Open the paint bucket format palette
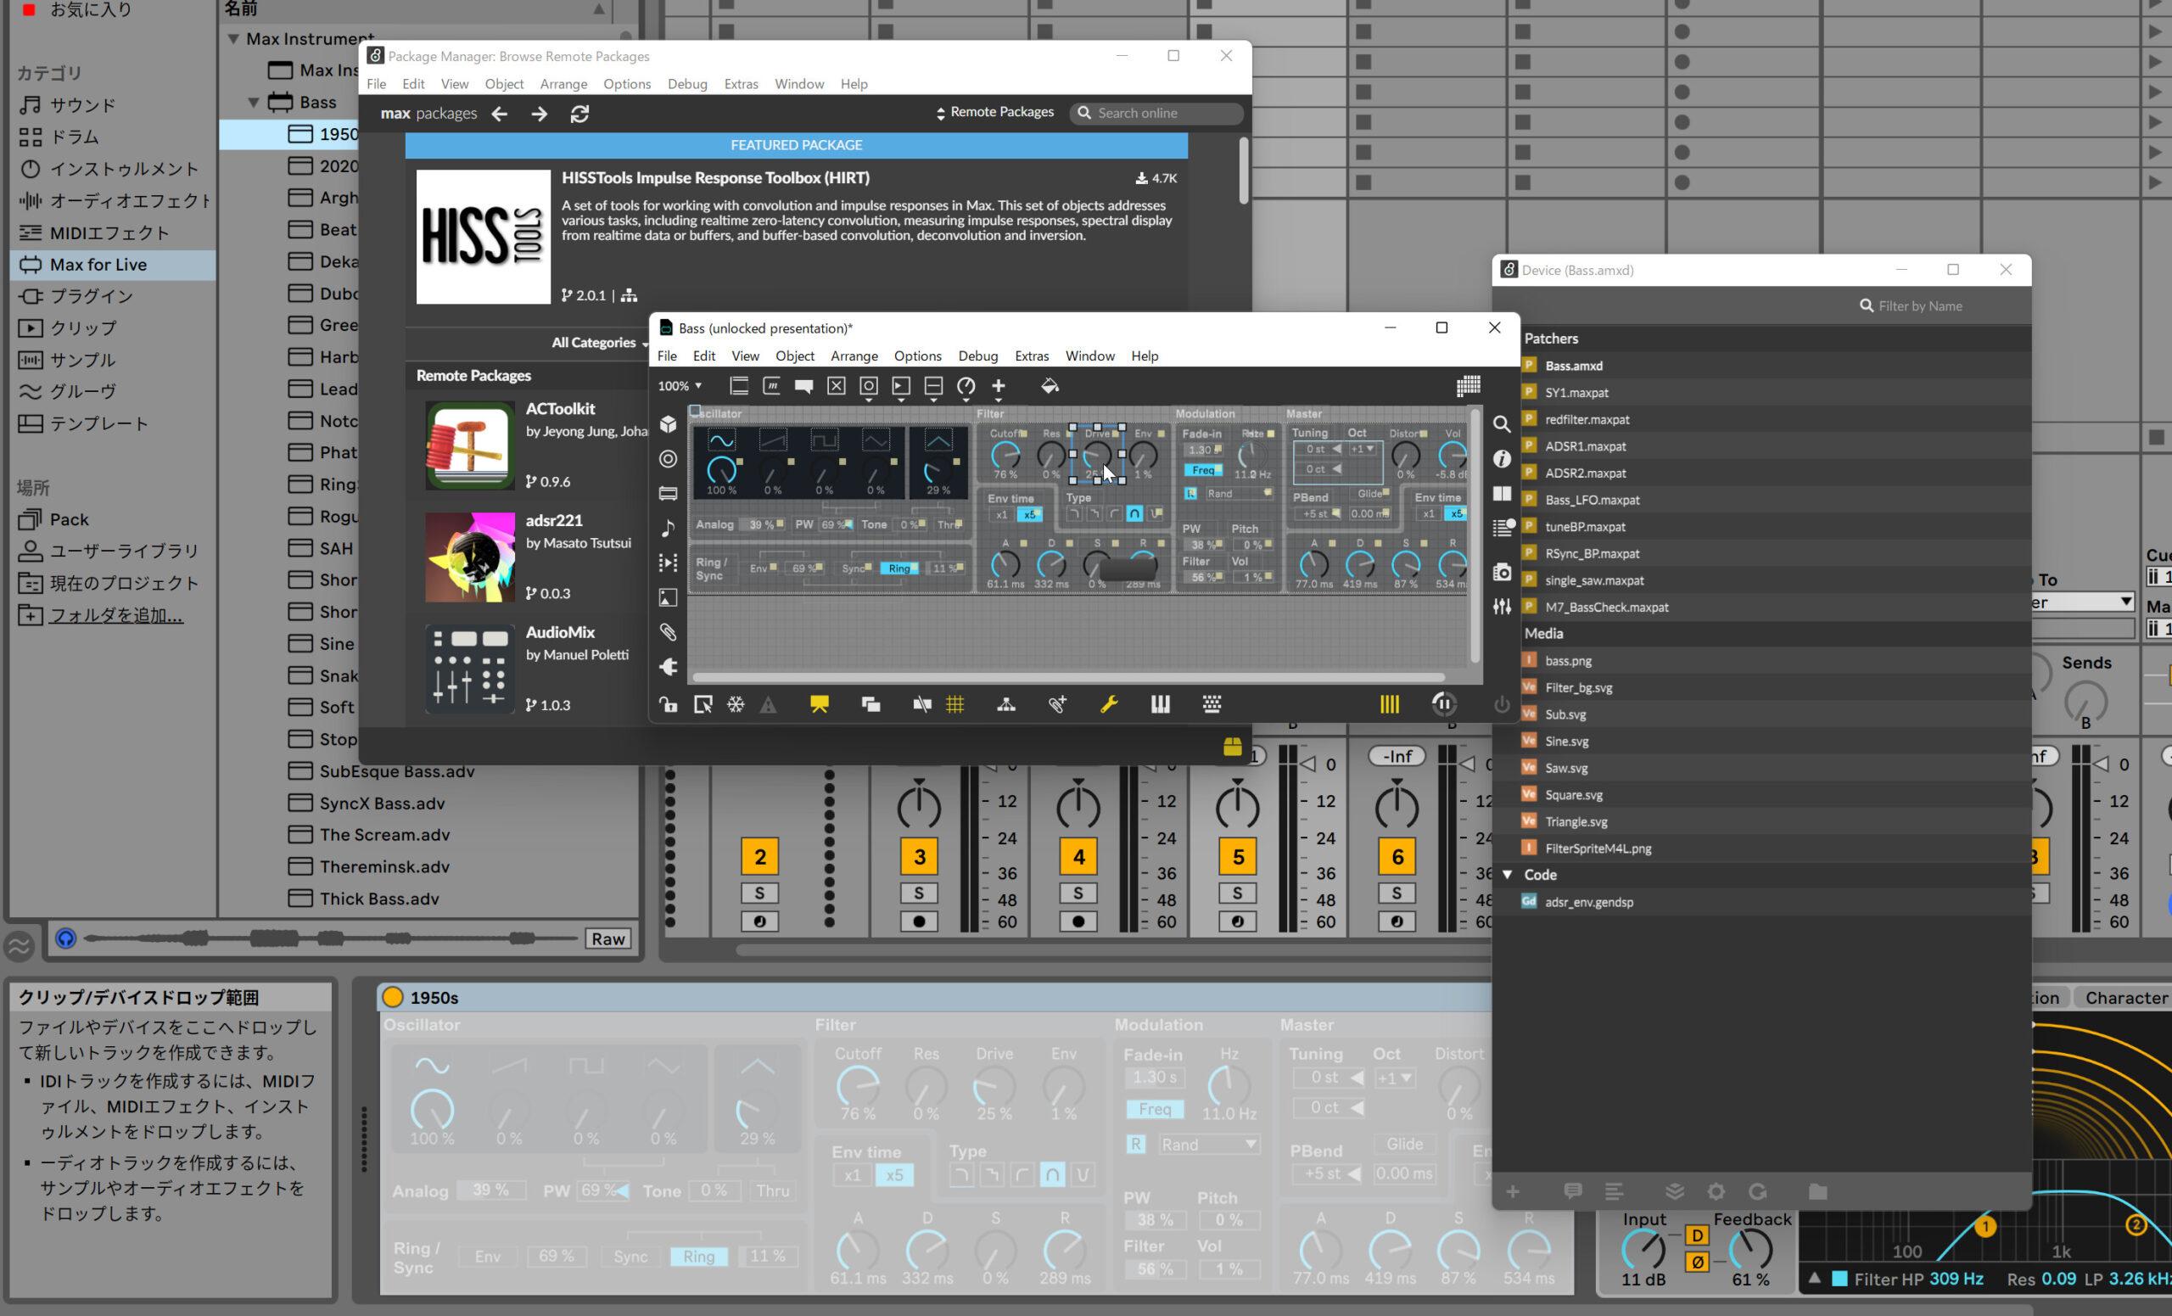Viewport: 2172px width, 1316px height. [1049, 386]
